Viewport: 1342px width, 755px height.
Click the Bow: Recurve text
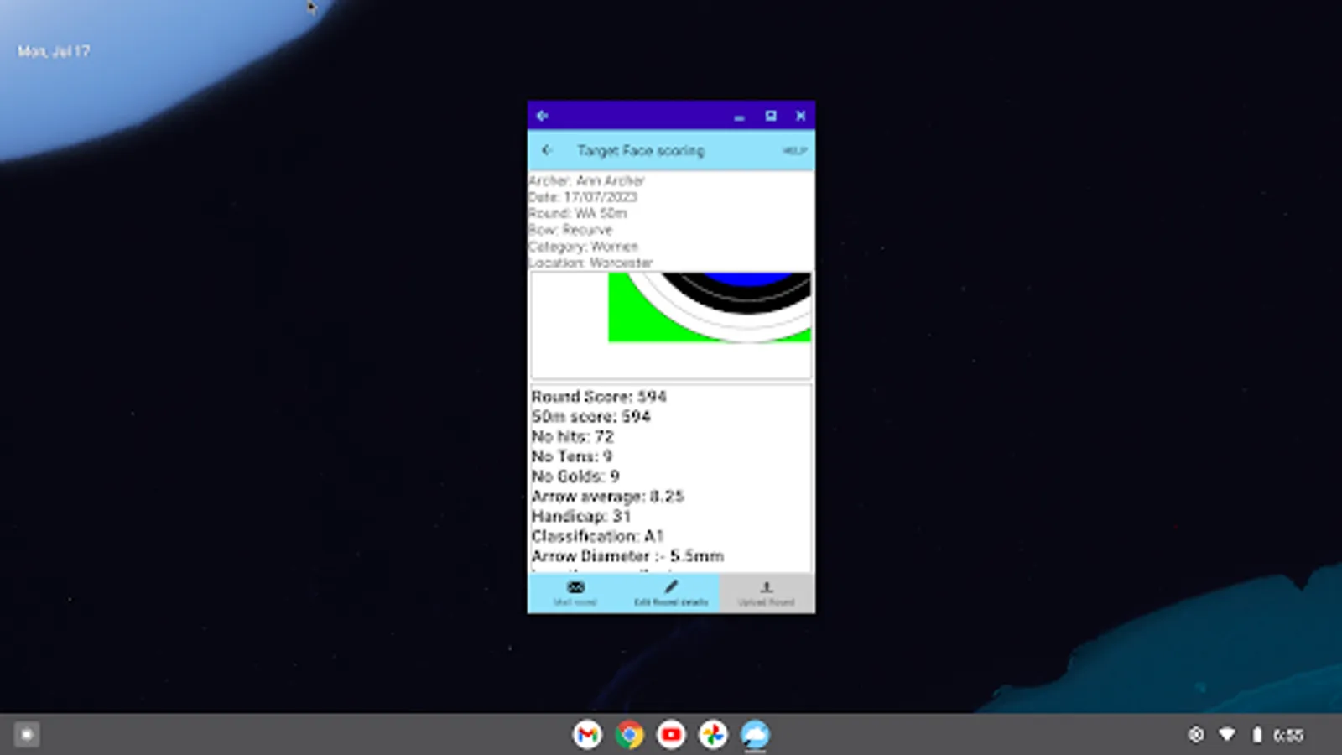[570, 230]
